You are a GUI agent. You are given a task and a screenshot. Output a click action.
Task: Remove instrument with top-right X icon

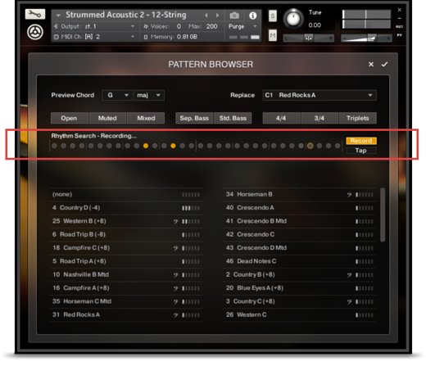(400, 10)
